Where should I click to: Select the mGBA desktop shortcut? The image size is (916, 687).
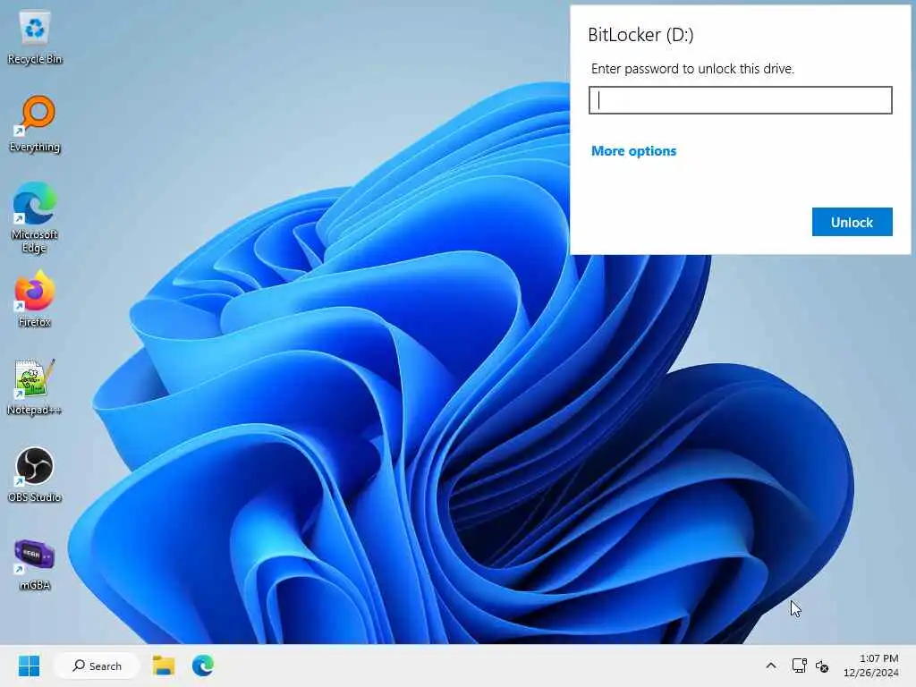35,564
